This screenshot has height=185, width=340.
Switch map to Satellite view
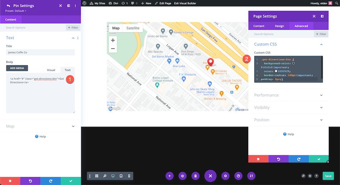coord(133,28)
